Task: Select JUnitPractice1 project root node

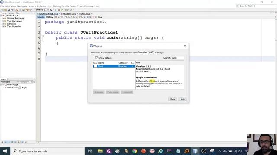Action: 12,15
